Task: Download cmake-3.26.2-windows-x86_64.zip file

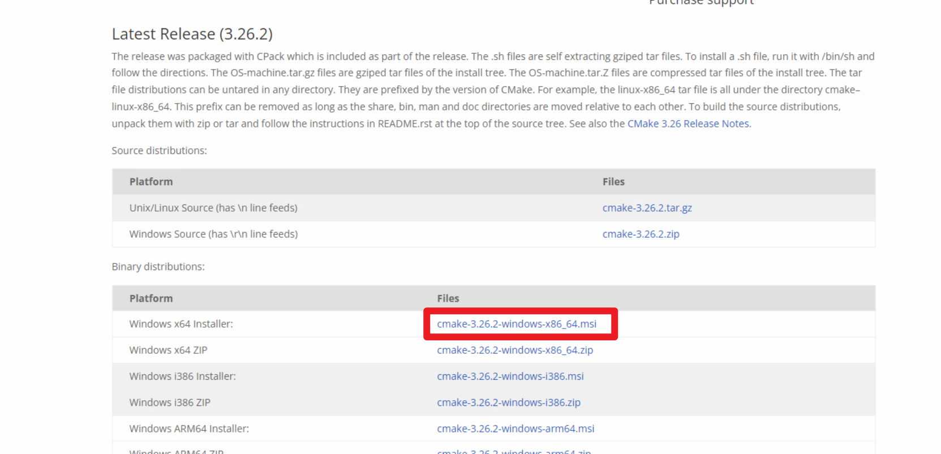Action: (x=515, y=350)
